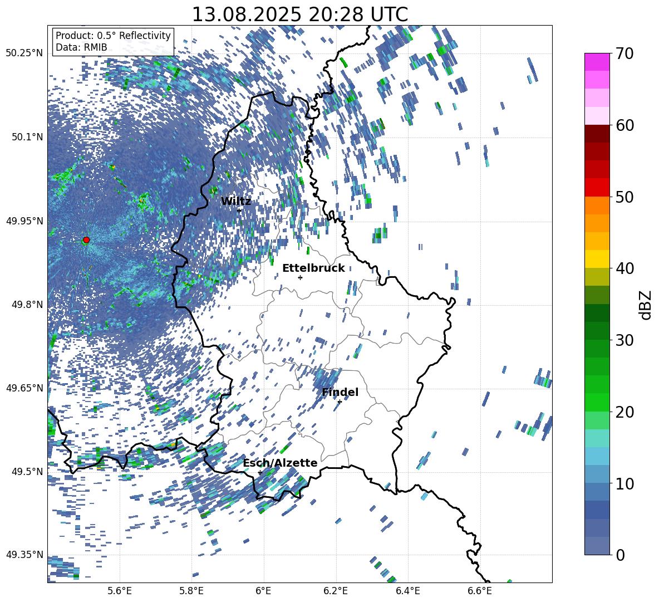Click the 30 dBZ colorbar label
Viewport: 659px width, 602px height.
pos(624,340)
